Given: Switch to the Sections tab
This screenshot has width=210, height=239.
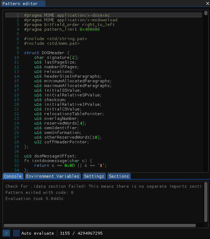Looking at the screenshot, I should pyautogui.click(x=119, y=176).
